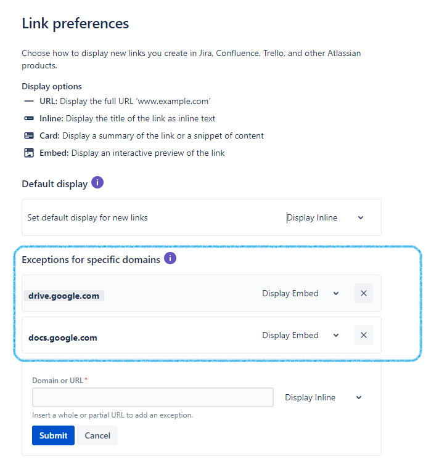Open info icon beside Exceptions for specific domains

tap(170, 259)
